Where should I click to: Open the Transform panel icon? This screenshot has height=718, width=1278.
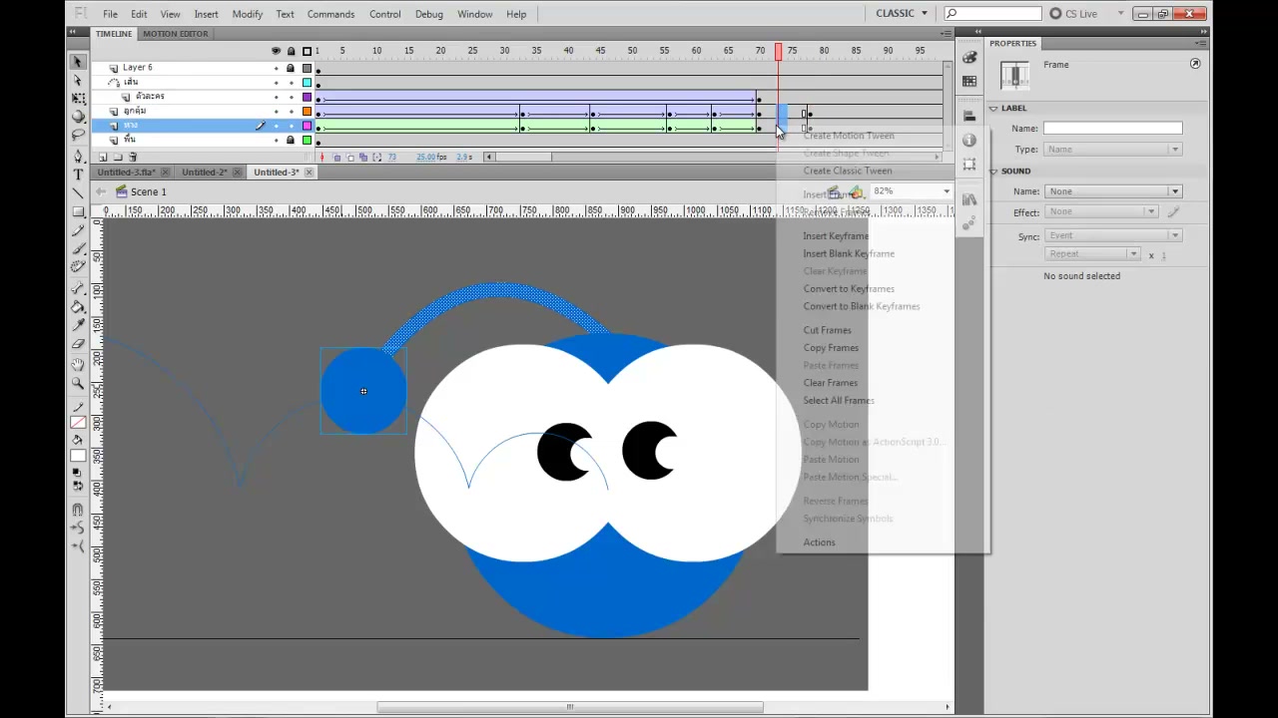(968, 165)
